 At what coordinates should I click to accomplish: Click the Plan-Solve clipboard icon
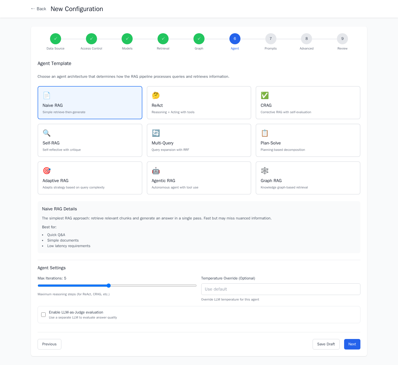[x=265, y=133]
